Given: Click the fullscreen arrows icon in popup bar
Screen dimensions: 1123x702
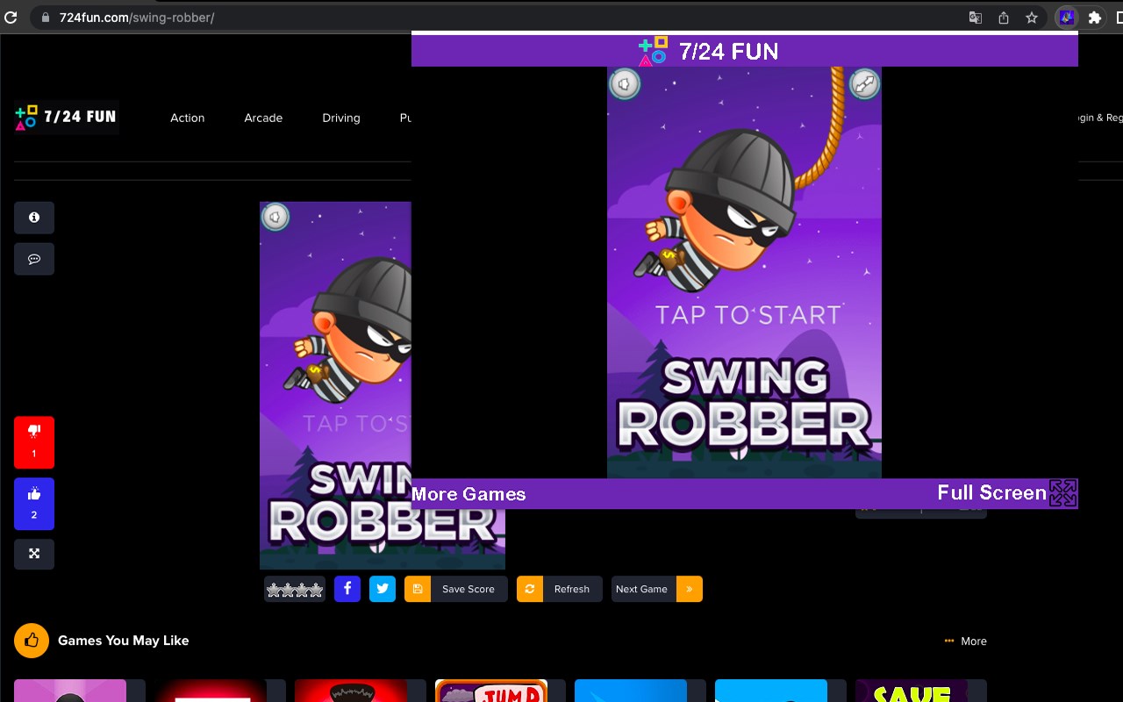Looking at the screenshot, I should pyautogui.click(x=1062, y=493).
